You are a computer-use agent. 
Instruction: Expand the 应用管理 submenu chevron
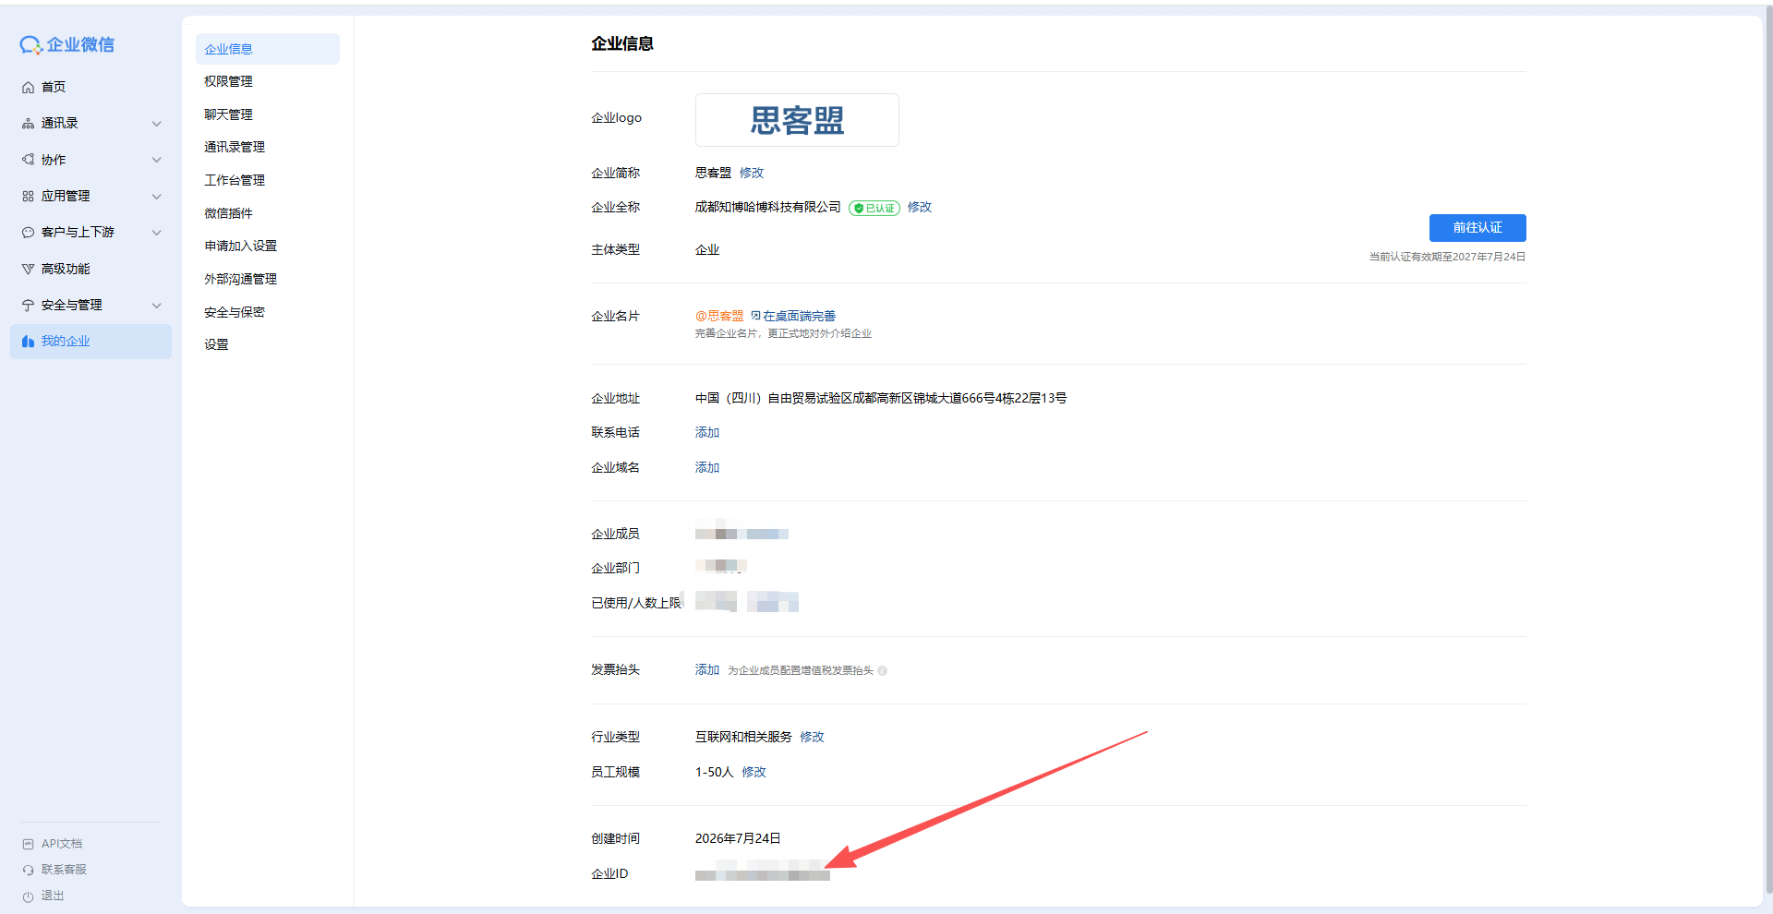pyautogui.click(x=157, y=197)
